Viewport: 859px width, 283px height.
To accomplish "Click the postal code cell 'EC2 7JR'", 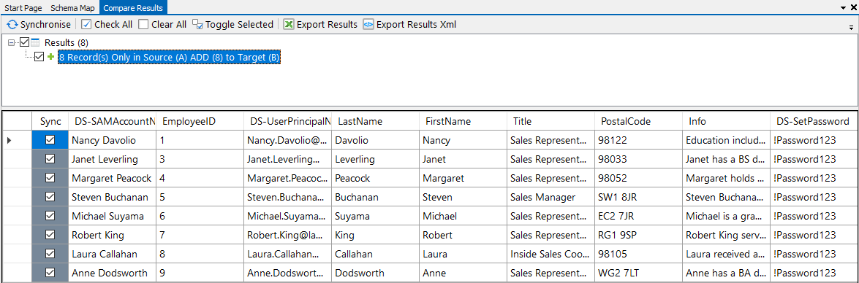I will (x=638, y=217).
